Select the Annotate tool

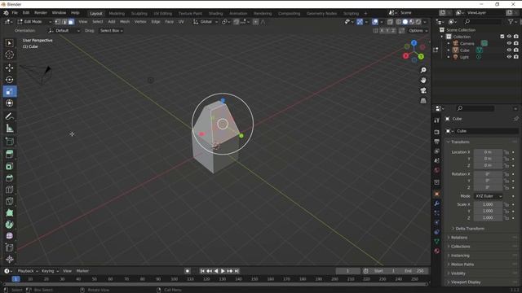click(9, 116)
